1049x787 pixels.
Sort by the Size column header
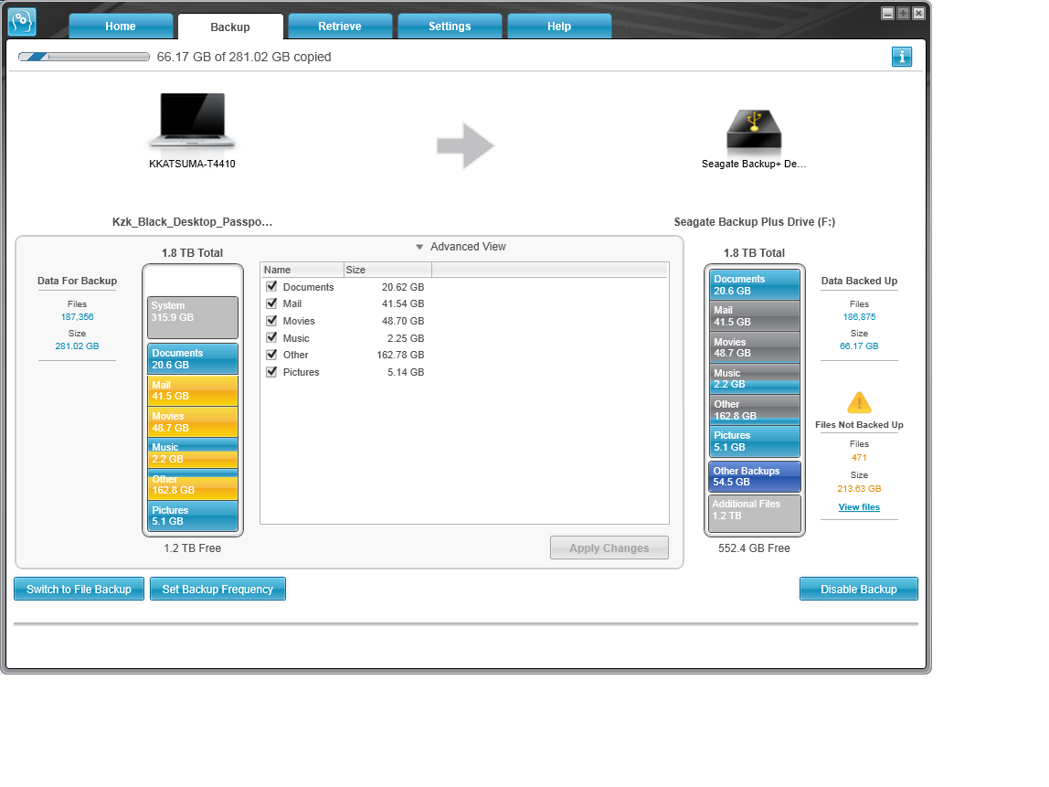pyautogui.click(x=388, y=270)
